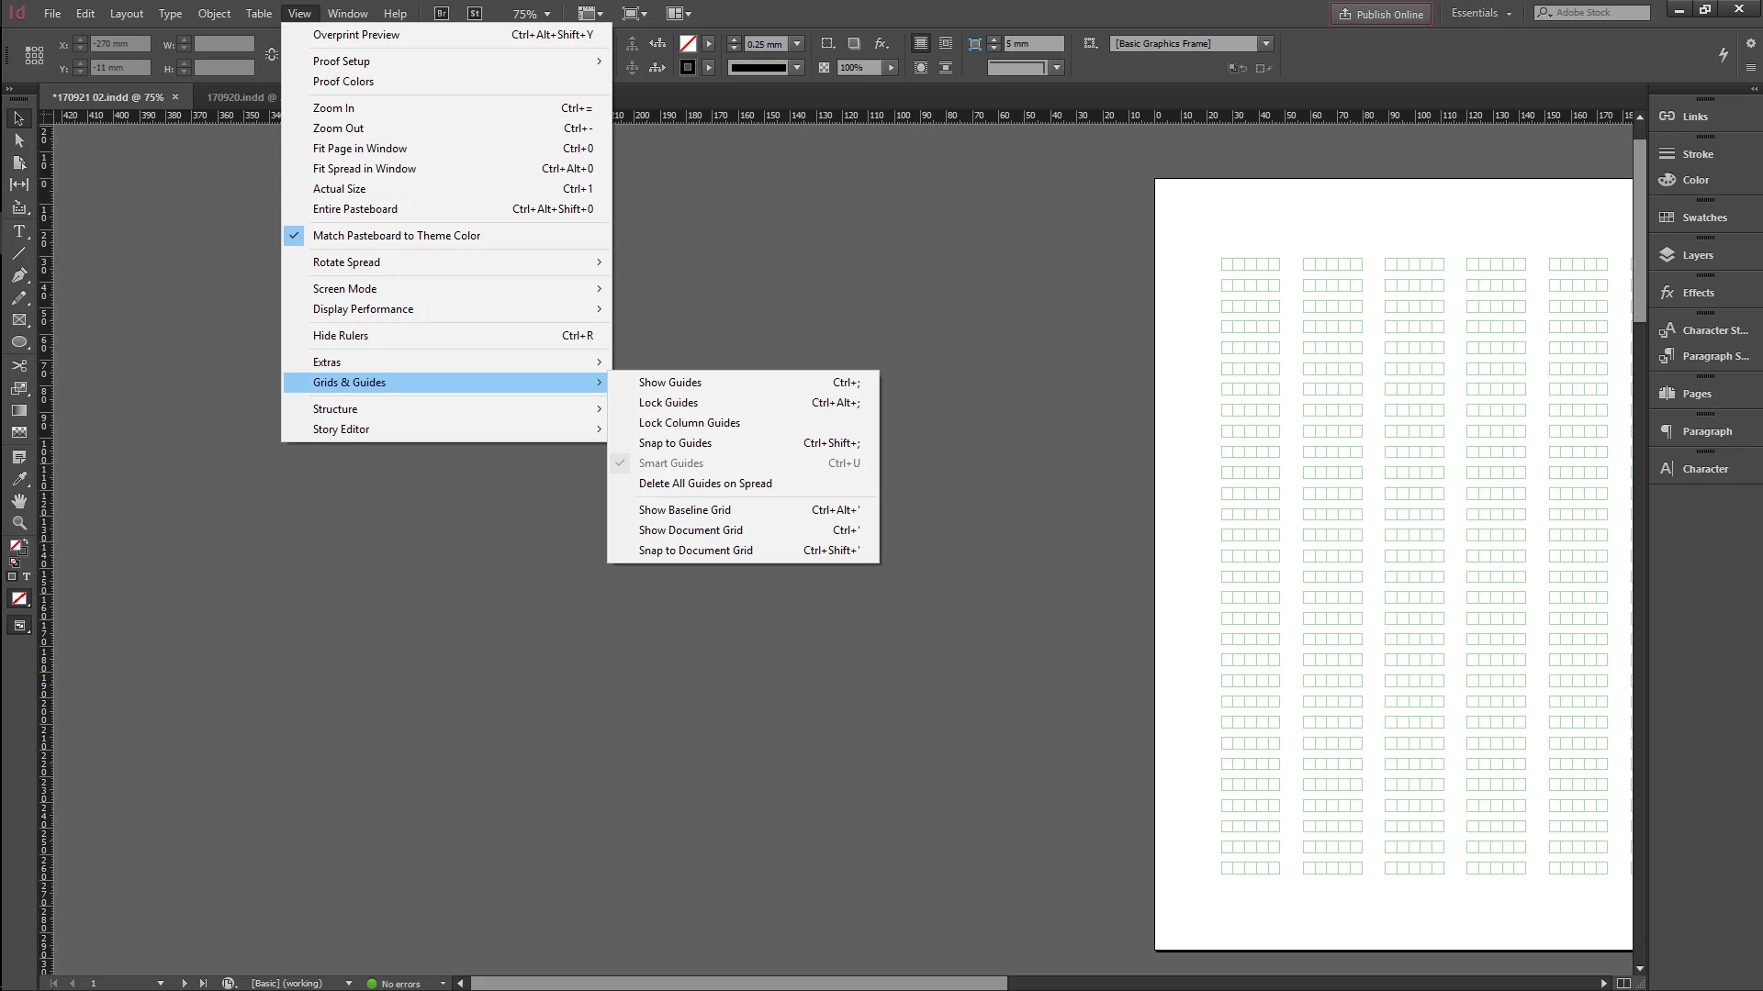Image resolution: width=1763 pixels, height=991 pixels.
Task: Select the Eyedropper tool
Action: coord(18,479)
